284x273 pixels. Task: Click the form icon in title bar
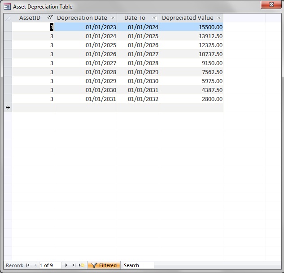[7, 7]
